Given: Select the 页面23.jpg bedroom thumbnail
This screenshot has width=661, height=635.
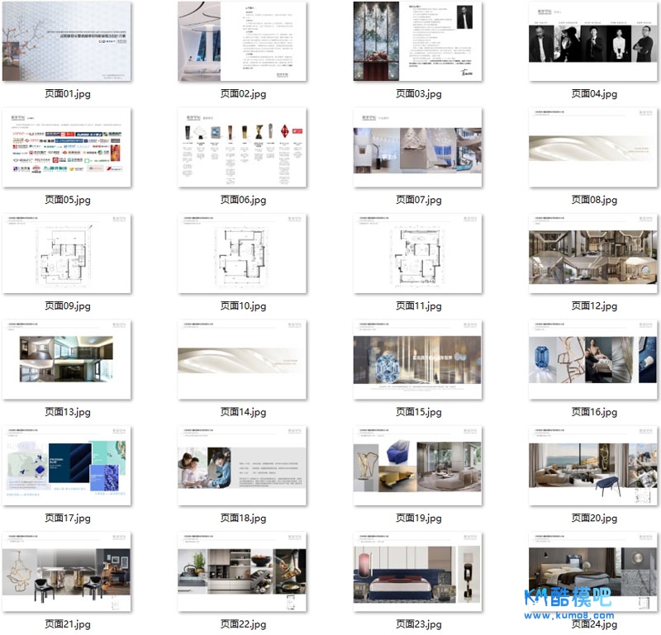Looking at the screenshot, I should pyautogui.click(x=418, y=571).
